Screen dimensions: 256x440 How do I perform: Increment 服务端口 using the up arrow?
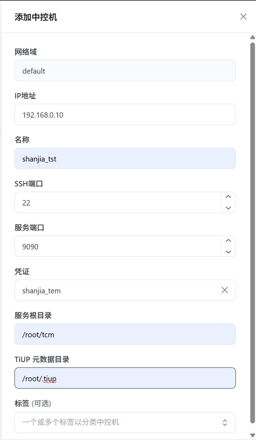[x=228, y=241]
